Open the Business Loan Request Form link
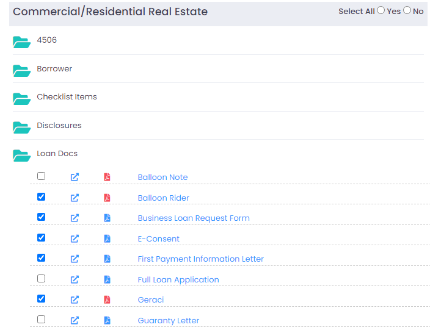Image resolution: width=430 pixels, height=330 pixels. pyautogui.click(x=194, y=218)
